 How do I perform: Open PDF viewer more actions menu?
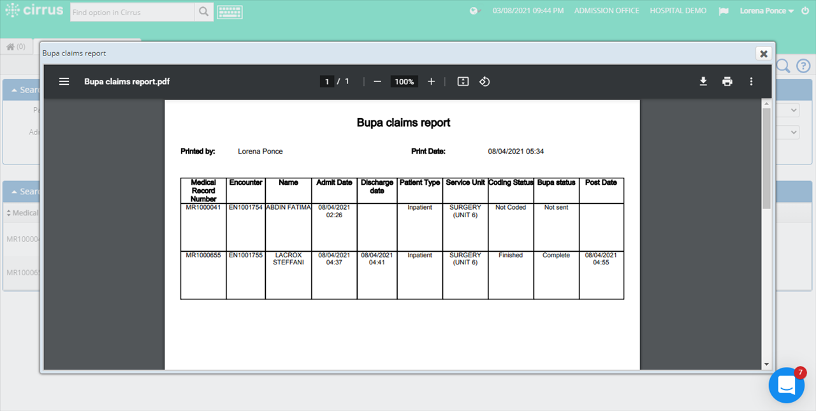point(751,82)
